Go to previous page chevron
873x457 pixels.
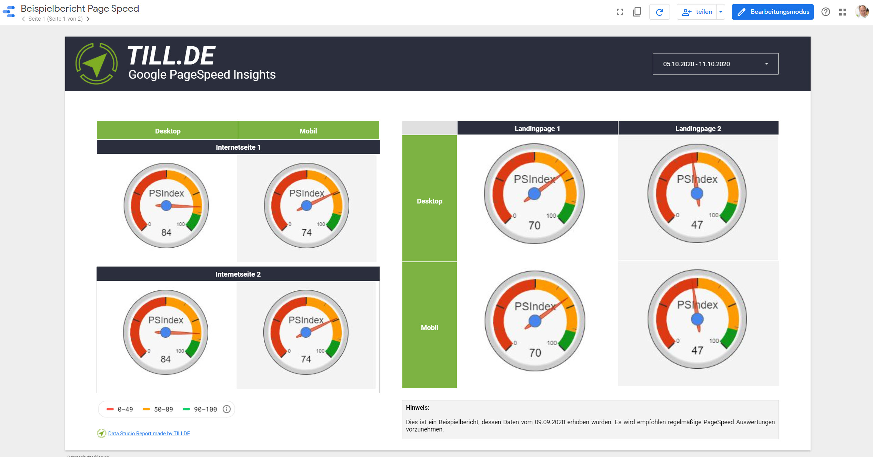(x=23, y=19)
